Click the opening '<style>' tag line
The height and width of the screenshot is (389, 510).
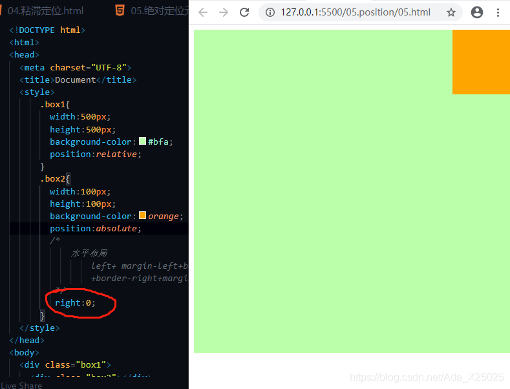37,92
